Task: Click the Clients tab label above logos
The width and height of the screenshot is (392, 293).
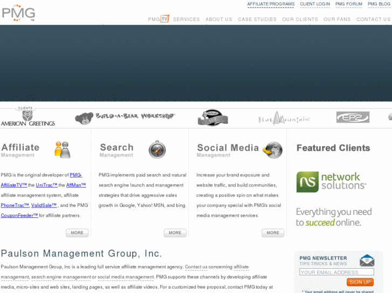Action: point(25,108)
